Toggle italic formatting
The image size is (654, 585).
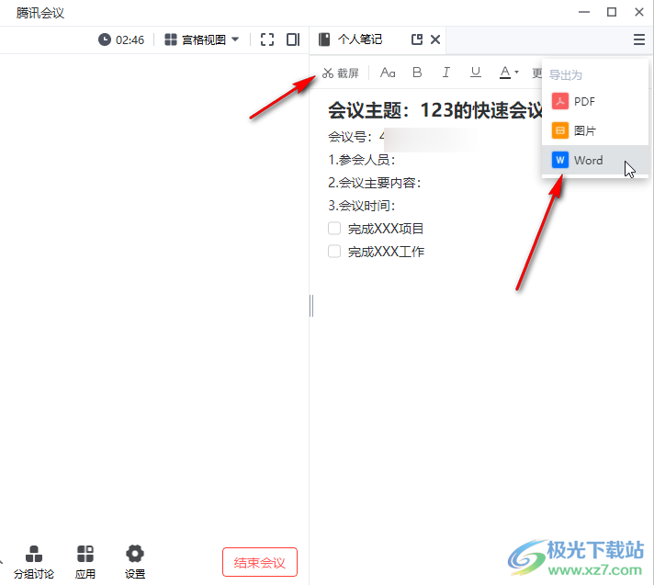445,73
